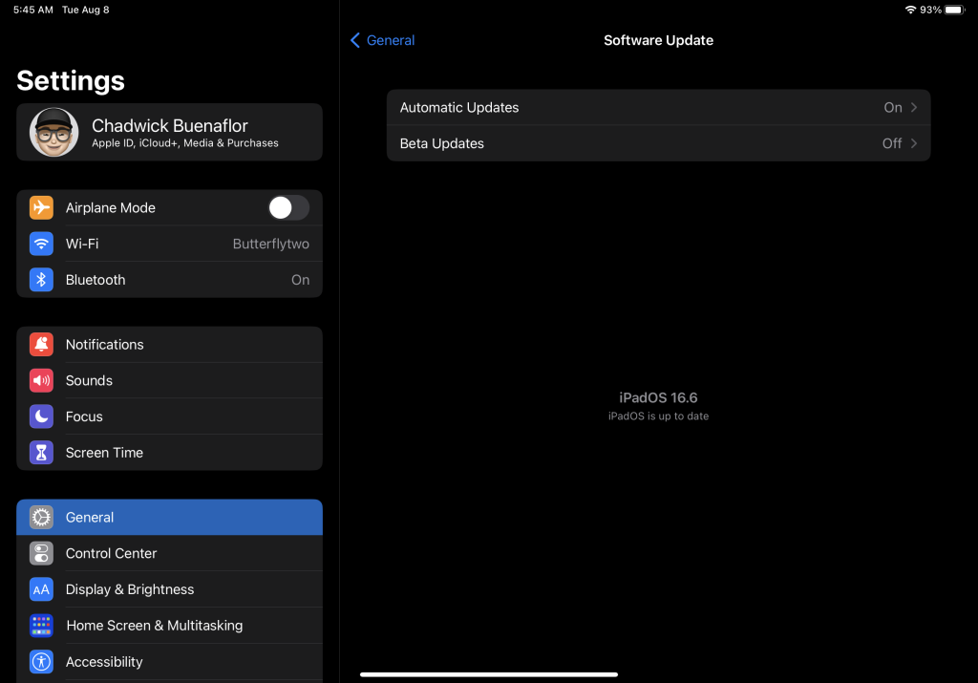Tap the Notifications bell icon

pos(41,344)
